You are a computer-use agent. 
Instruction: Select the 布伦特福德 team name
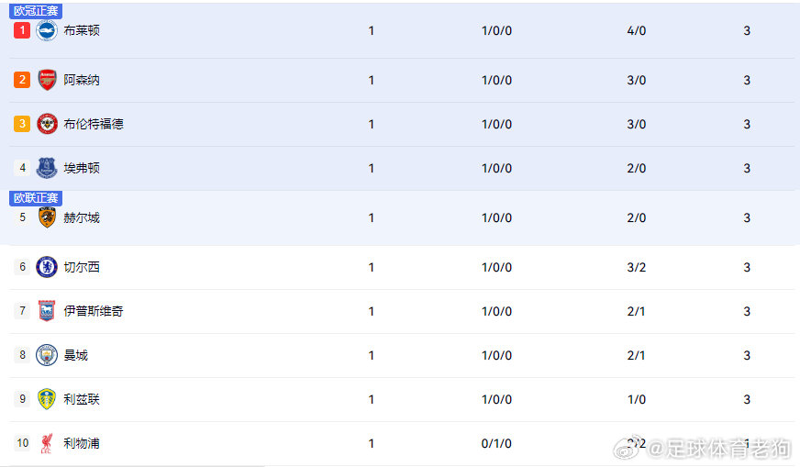(94, 124)
